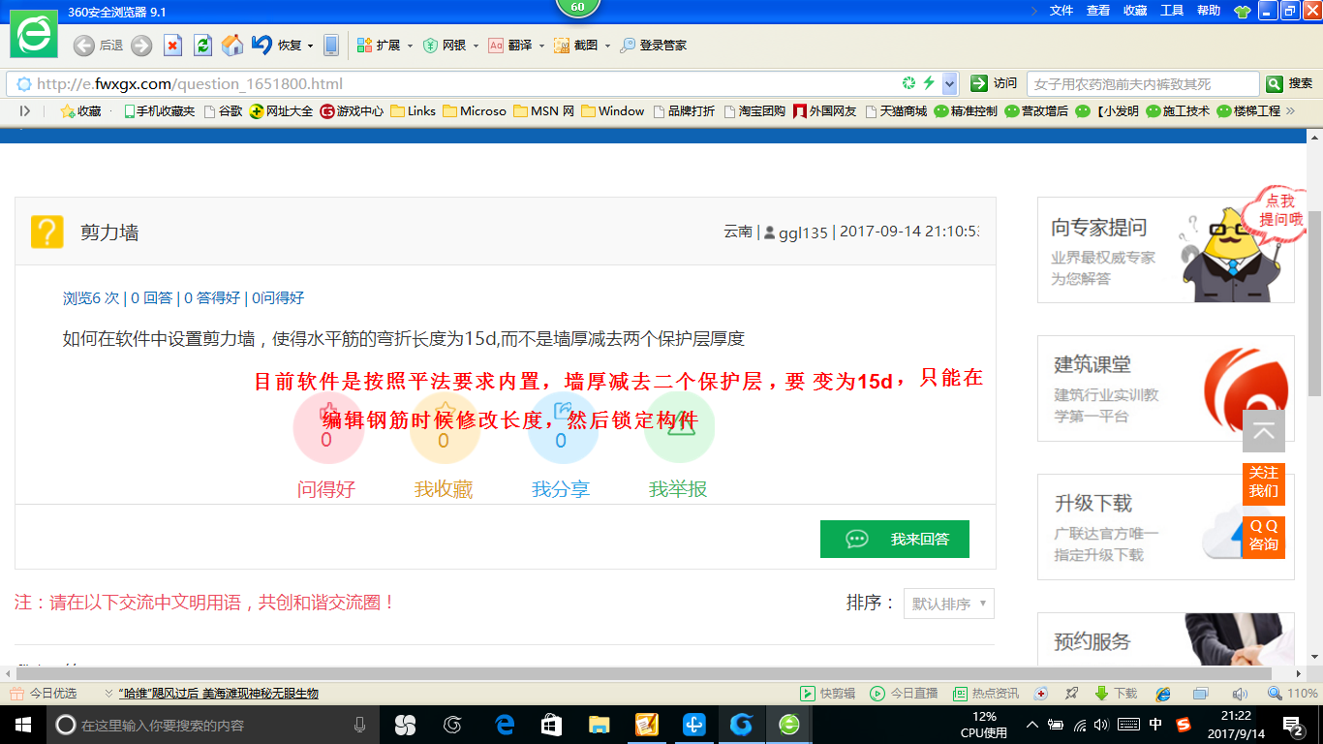This screenshot has width=1323, height=744.
Task: Click the browser forward arrow icon
Action: click(x=141, y=45)
